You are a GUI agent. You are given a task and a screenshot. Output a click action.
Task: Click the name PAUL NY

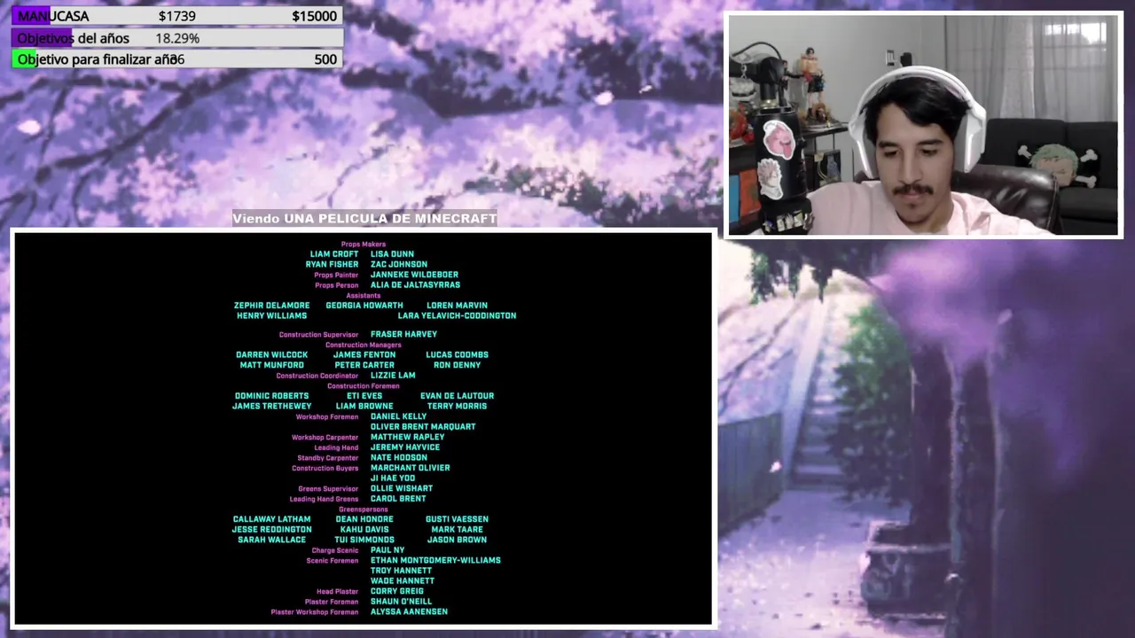pyautogui.click(x=387, y=550)
